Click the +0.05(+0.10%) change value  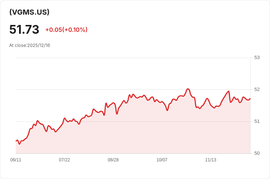click(x=66, y=30)
